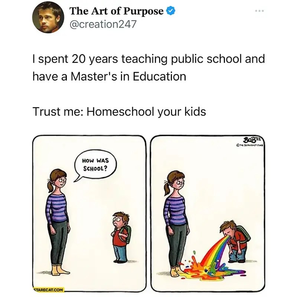
Task: Open the right cartoon panel image
Action: coord(208,214)
